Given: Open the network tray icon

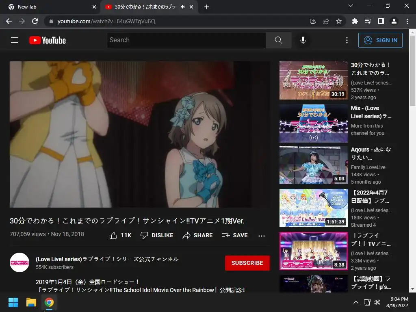Looking at the screenshot, I should click(x=367, y=302).
